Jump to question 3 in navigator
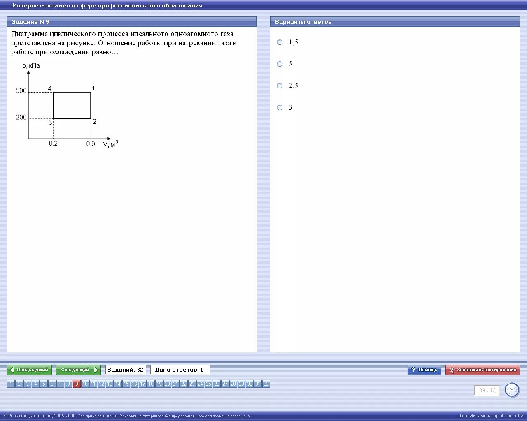The image size is (527, 421). pyautogui.click(x=27, y=384)
